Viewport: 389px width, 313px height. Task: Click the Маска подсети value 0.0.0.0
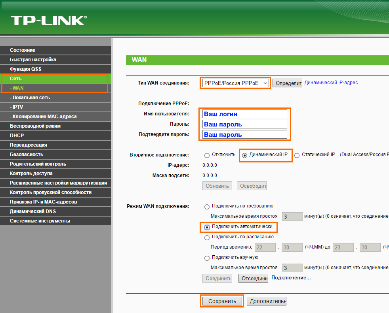[210, 175]
